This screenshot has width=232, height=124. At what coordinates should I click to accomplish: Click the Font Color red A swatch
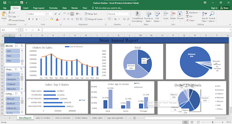coord(57,19)
